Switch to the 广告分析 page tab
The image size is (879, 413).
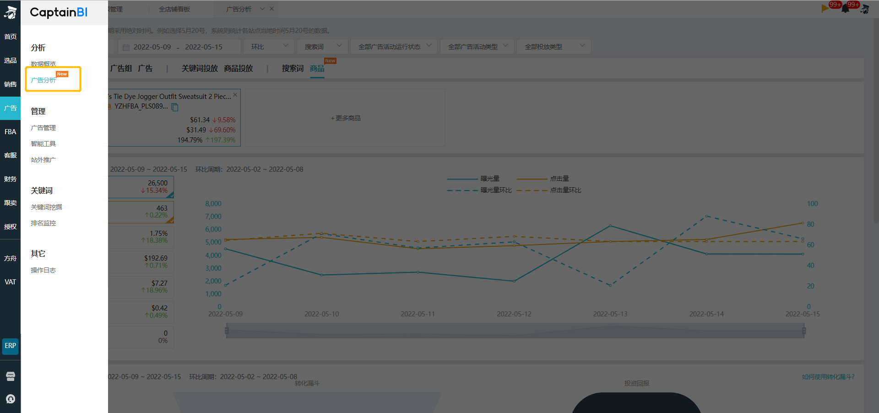pos(239,9)
